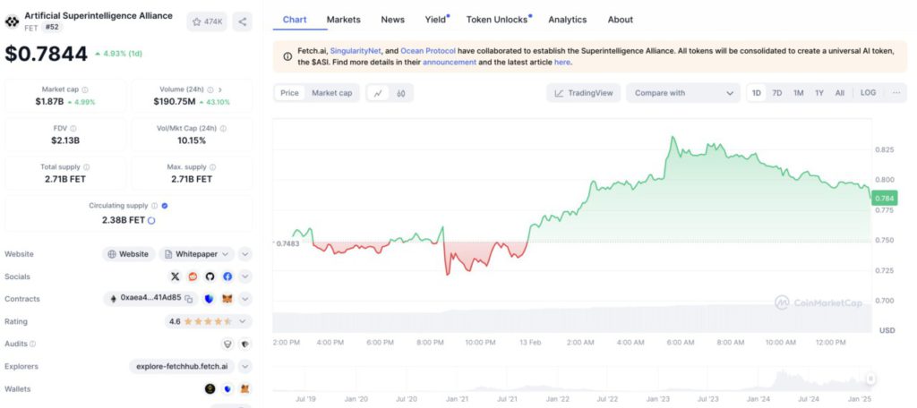Viewport: 917px width, 408px height.
Task: Open the X (Twitter) social link
Action: (175, 276)
